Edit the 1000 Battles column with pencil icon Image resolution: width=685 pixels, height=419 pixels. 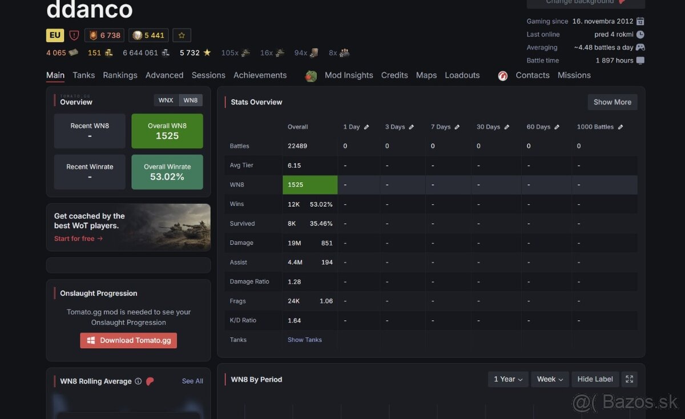pos(620,127)
